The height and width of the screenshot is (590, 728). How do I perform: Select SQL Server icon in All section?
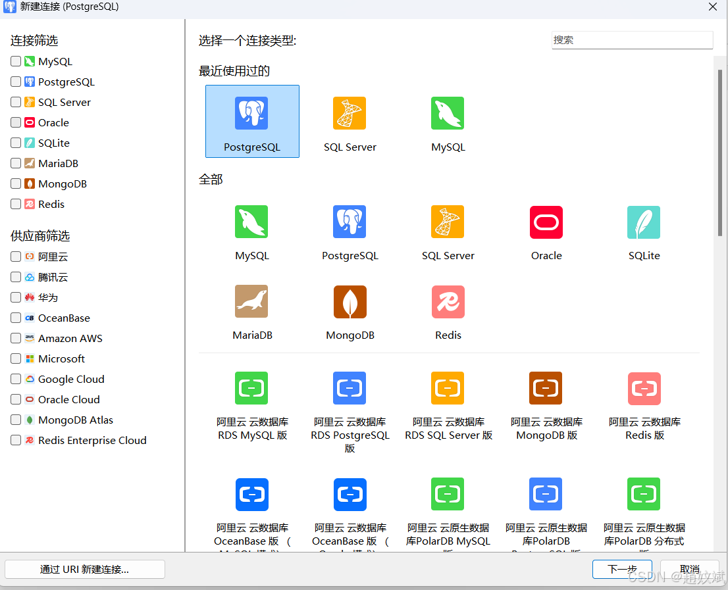448,222
